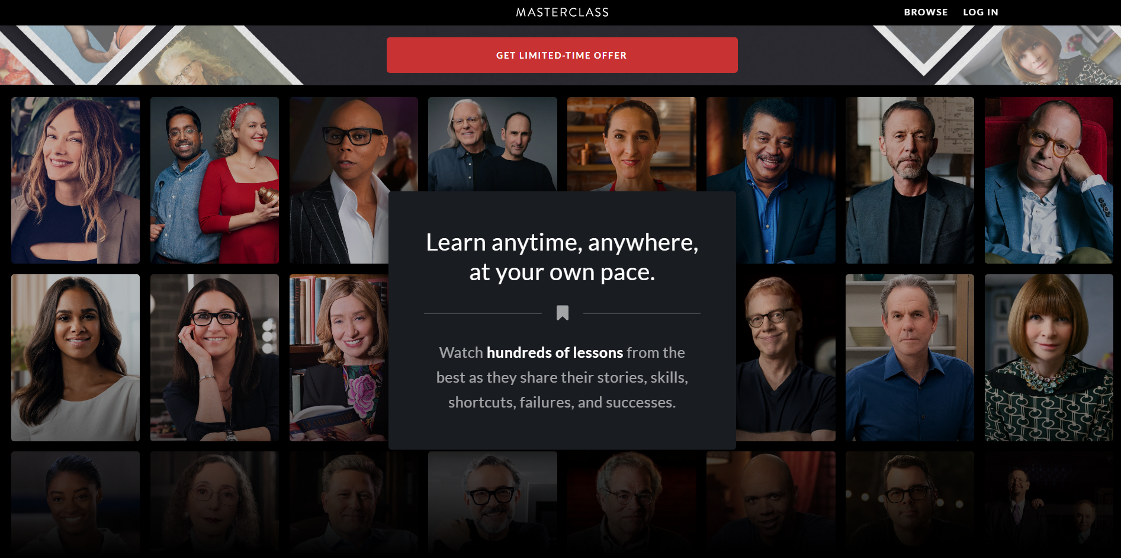The width and height of the screenshot is (1121, 558).
Task: Open thumbnail of woman adjusting her glasses
Action: 214,357
